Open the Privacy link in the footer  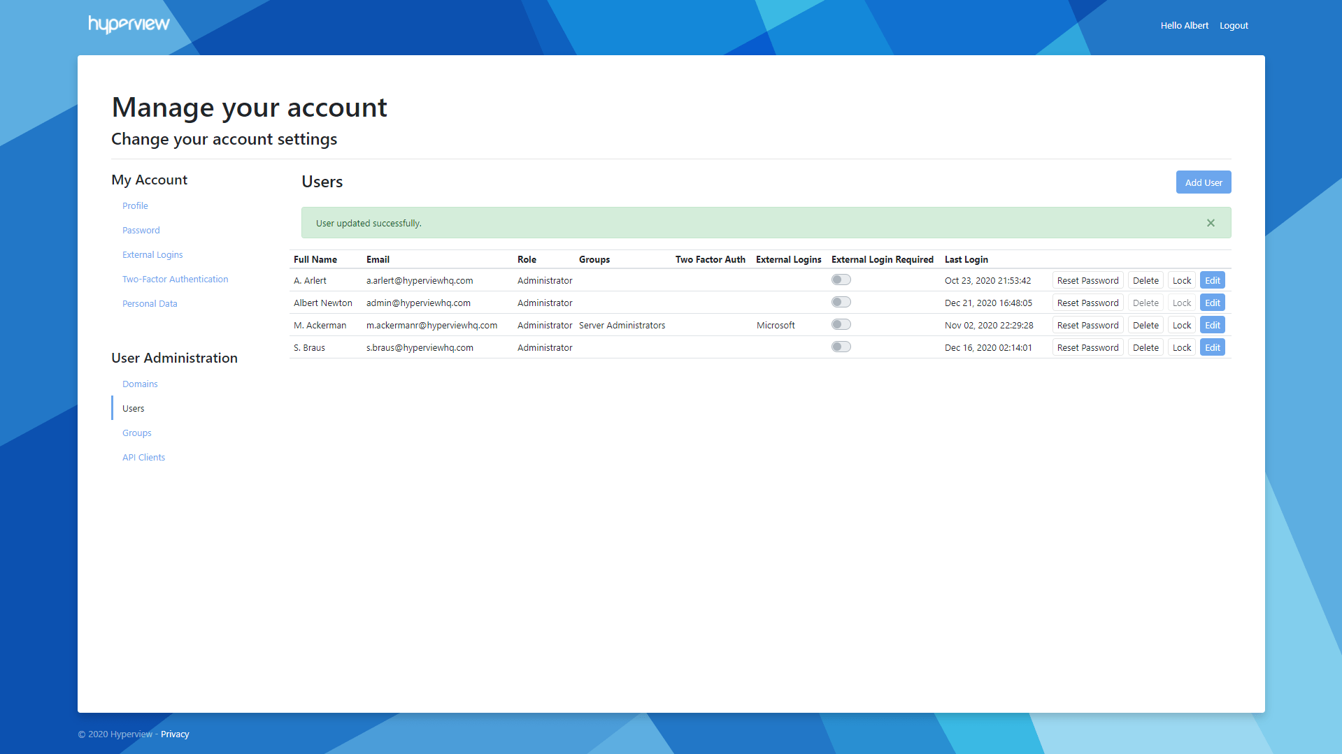point(175,734)
